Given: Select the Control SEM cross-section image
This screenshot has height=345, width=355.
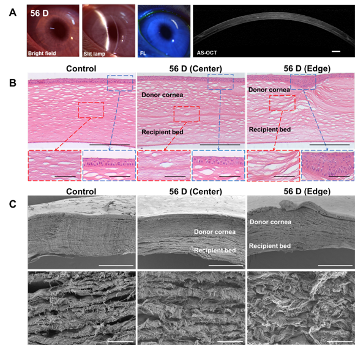Looking at the screenshot, I should [x=82, y=232].
